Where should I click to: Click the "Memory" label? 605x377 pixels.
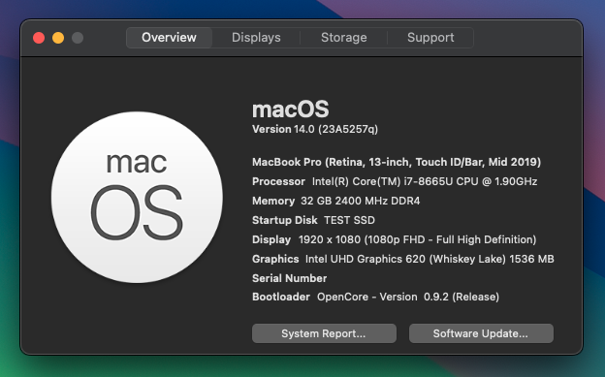pos(273,201)
